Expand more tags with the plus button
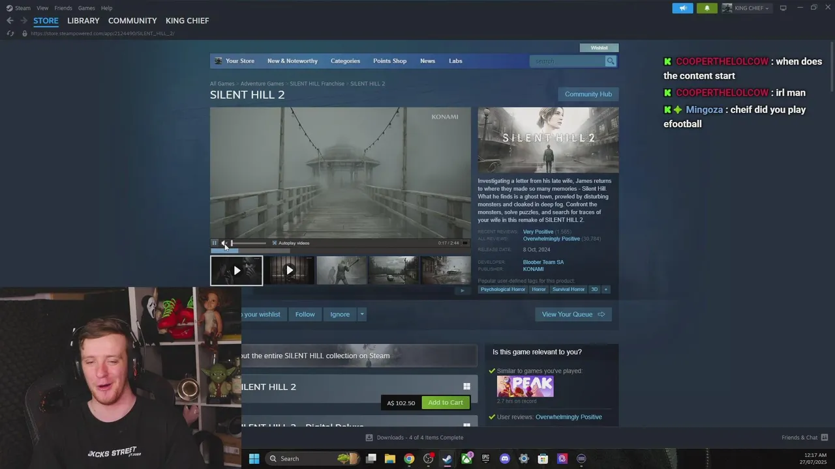 [x=606, y=289]
